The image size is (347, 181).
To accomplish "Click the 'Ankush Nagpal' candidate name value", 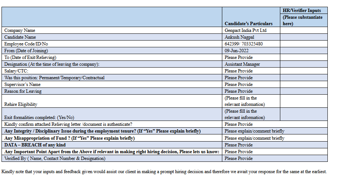I will pos(239,37).
